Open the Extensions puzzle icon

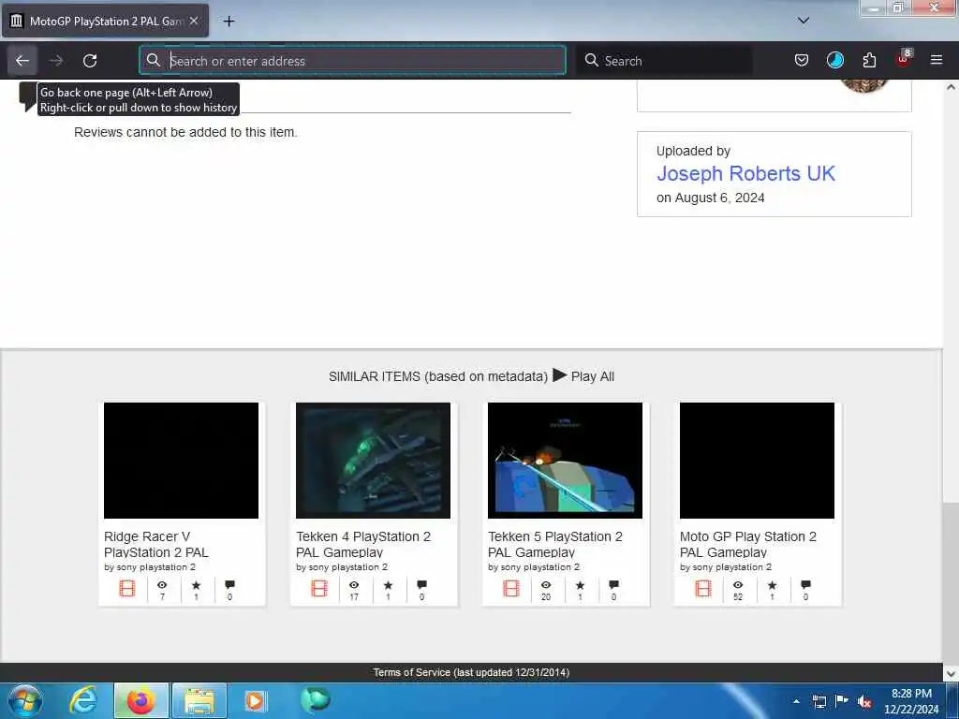point(869,61)
